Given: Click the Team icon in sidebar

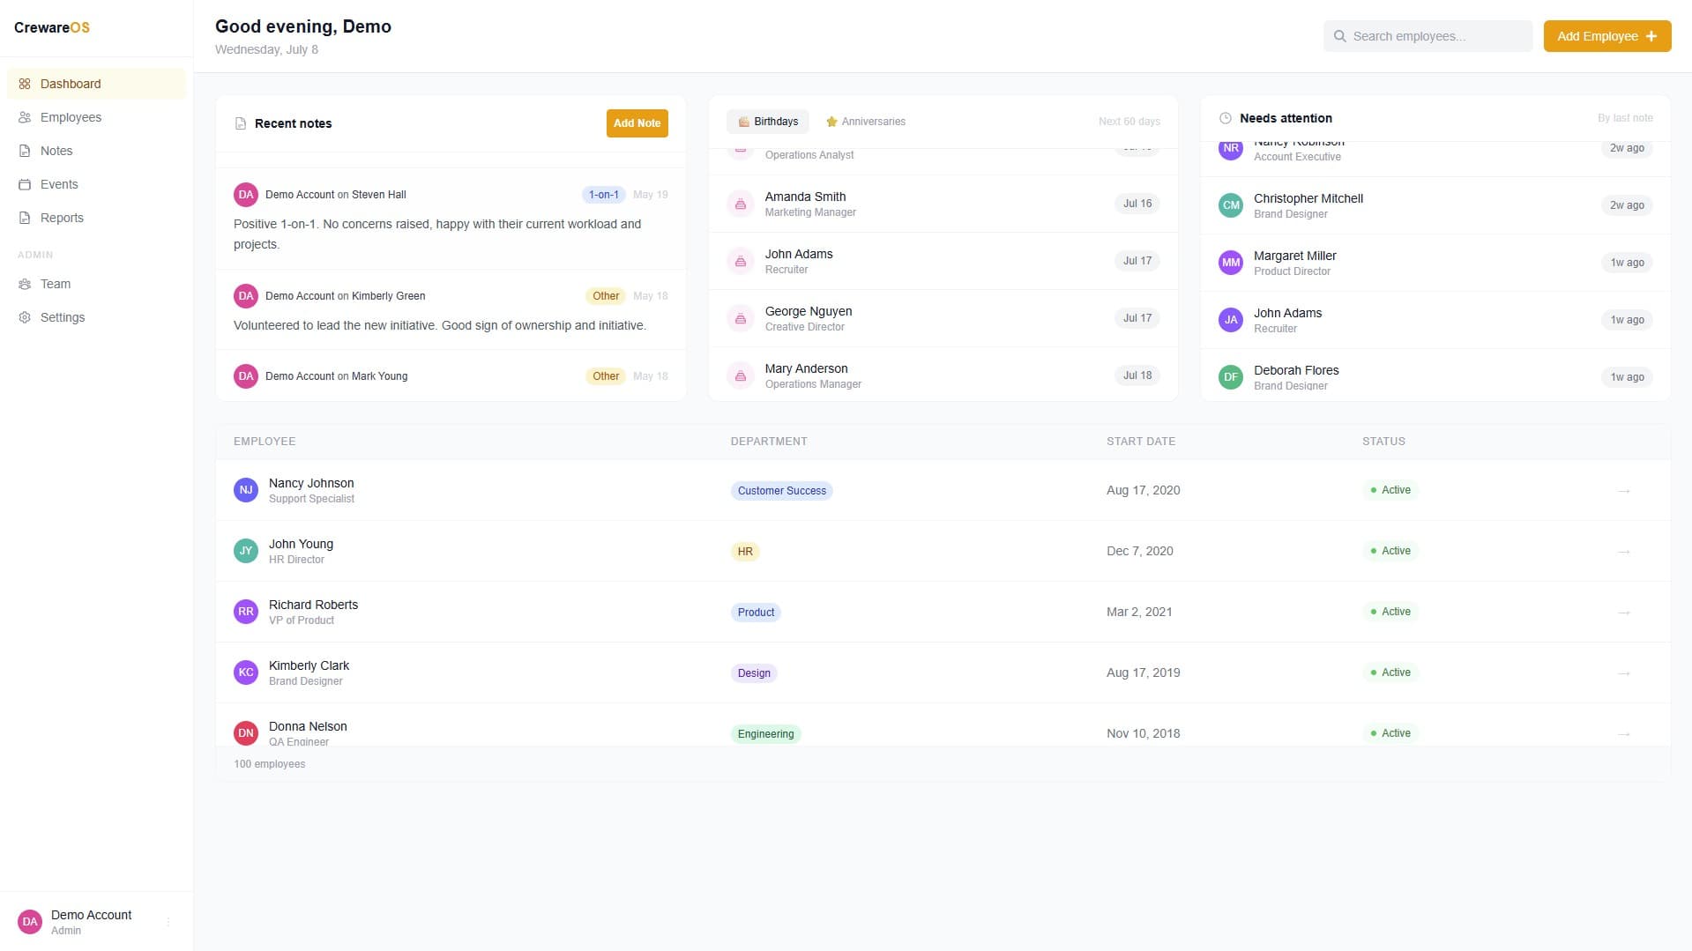Looking at the screenshot, I should click(x=25, y=284).
